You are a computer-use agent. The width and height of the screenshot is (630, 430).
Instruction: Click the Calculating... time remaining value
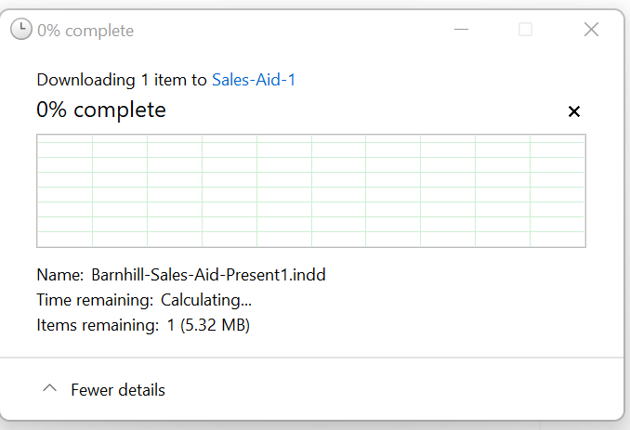coord(206,300)
